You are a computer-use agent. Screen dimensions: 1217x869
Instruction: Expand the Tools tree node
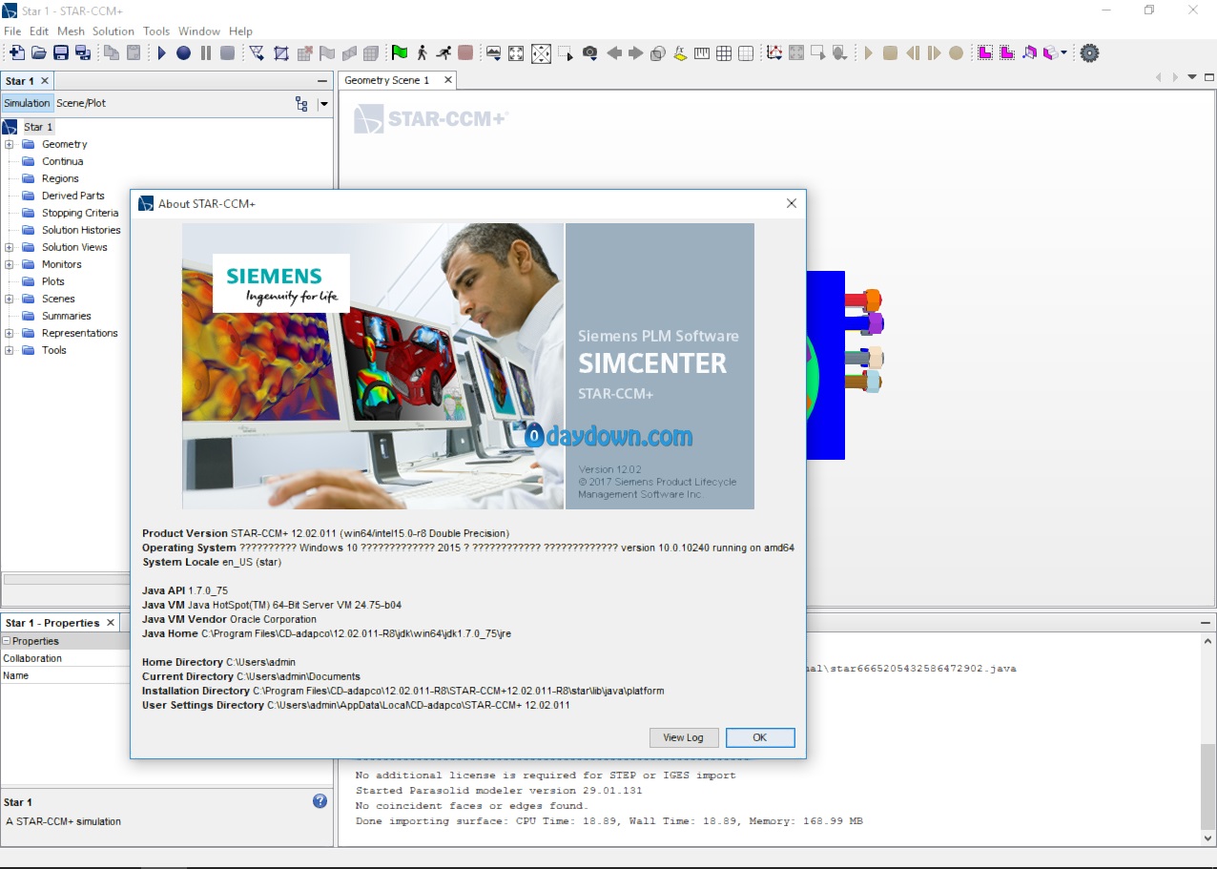10,350
